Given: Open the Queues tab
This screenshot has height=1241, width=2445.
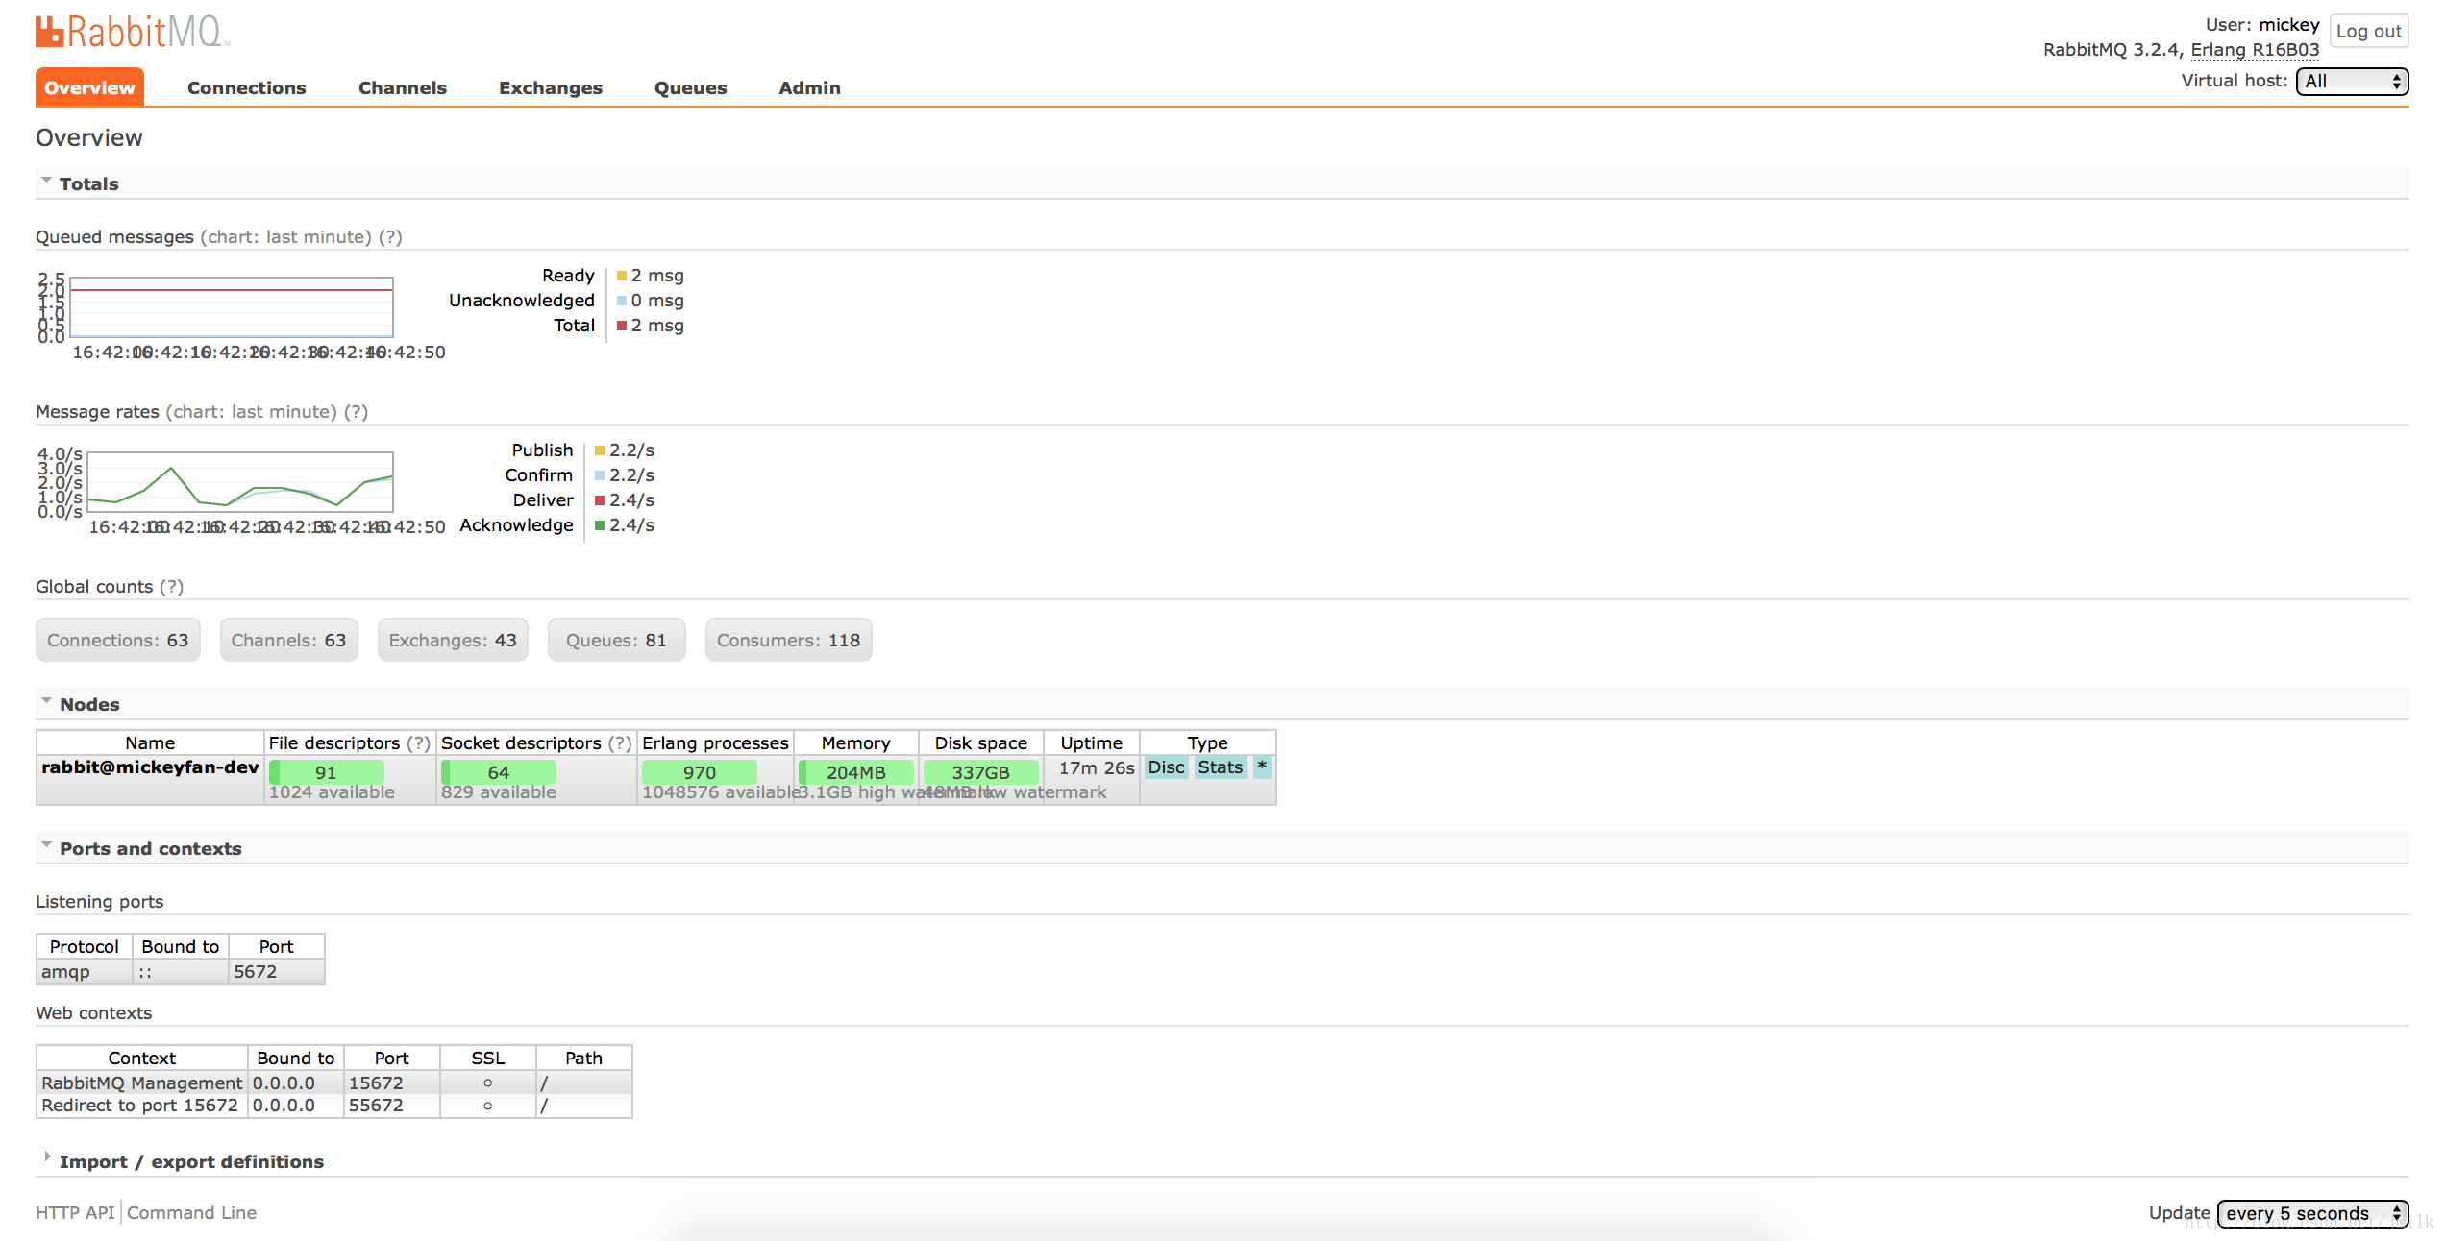Looking at the screenshot, I should coord(690,87).
